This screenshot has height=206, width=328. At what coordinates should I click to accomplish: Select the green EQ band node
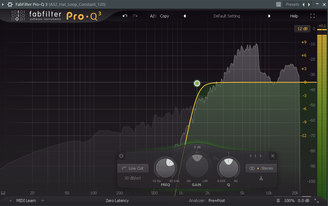(x=197, y=84)
